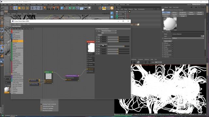Collapse the green Noise node
Image resolution: width=209 pixels, height=117 pixels.
[45, 72]
